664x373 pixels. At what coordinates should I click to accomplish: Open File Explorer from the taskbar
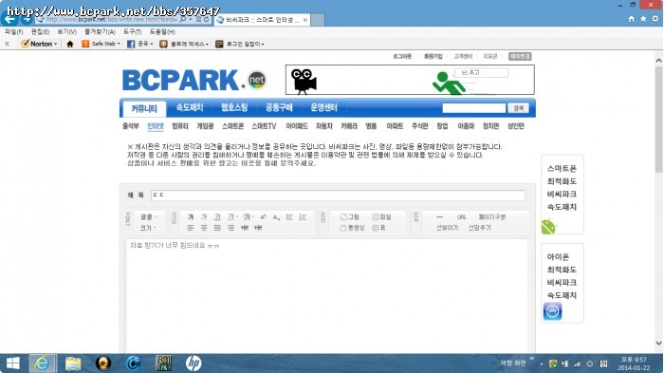73,364
